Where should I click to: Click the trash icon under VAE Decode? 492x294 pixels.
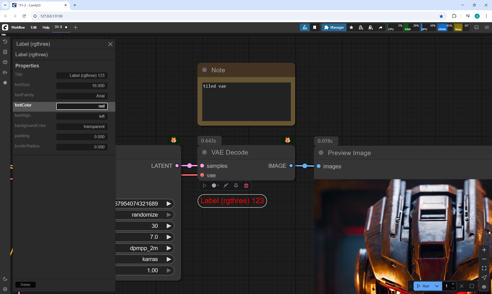(x=246, y=186)
